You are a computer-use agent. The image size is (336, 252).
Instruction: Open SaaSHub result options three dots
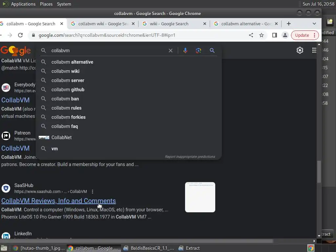(92, 192)
